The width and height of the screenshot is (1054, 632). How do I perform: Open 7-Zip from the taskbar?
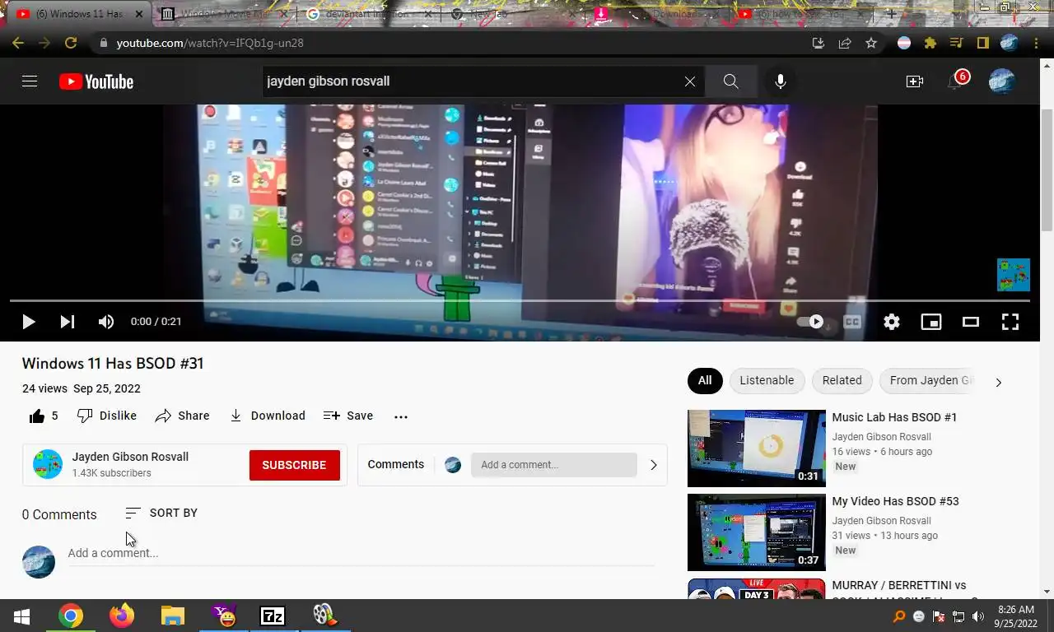click(273, 616)
